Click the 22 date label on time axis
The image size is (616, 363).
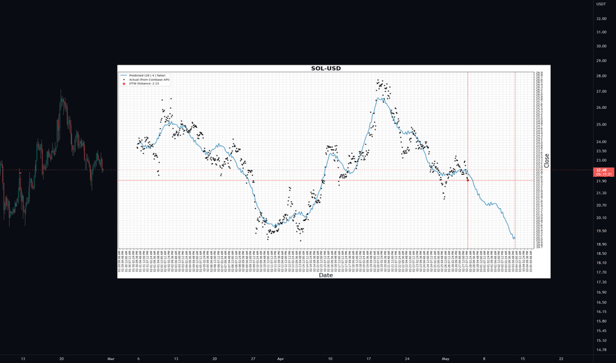(561, 358)
